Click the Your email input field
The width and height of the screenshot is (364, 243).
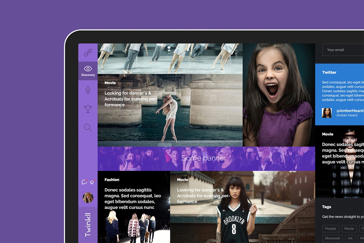coord(343,50)
